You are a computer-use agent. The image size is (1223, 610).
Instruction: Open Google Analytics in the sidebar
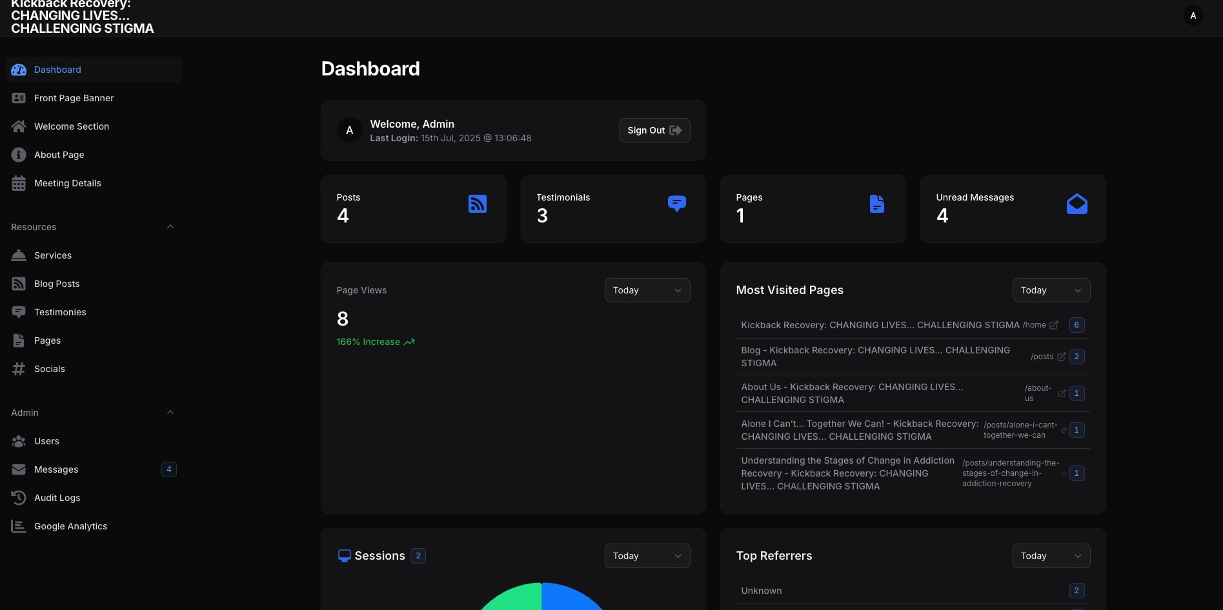pos(70,526)
